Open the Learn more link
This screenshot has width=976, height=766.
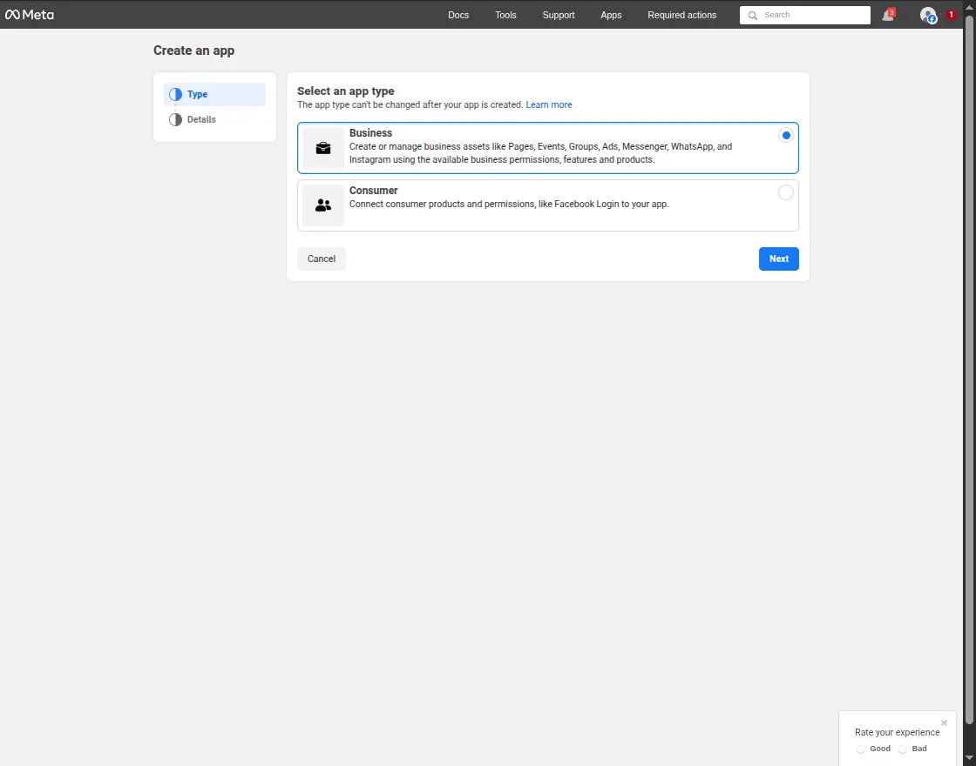click(x=549, y=104)
